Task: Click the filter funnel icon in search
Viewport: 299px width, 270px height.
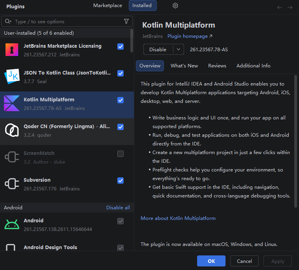Action: 126,21
